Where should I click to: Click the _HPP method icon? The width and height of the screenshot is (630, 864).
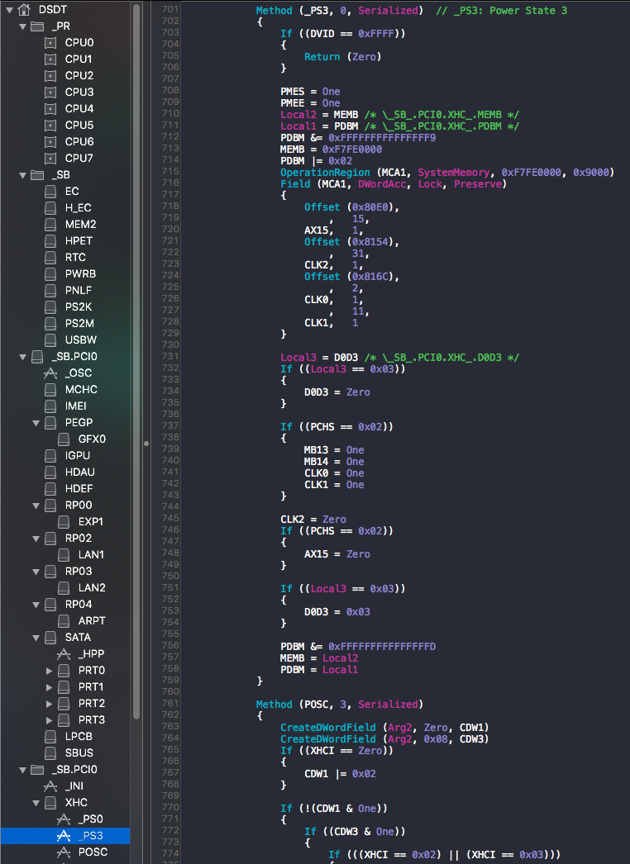64,654
